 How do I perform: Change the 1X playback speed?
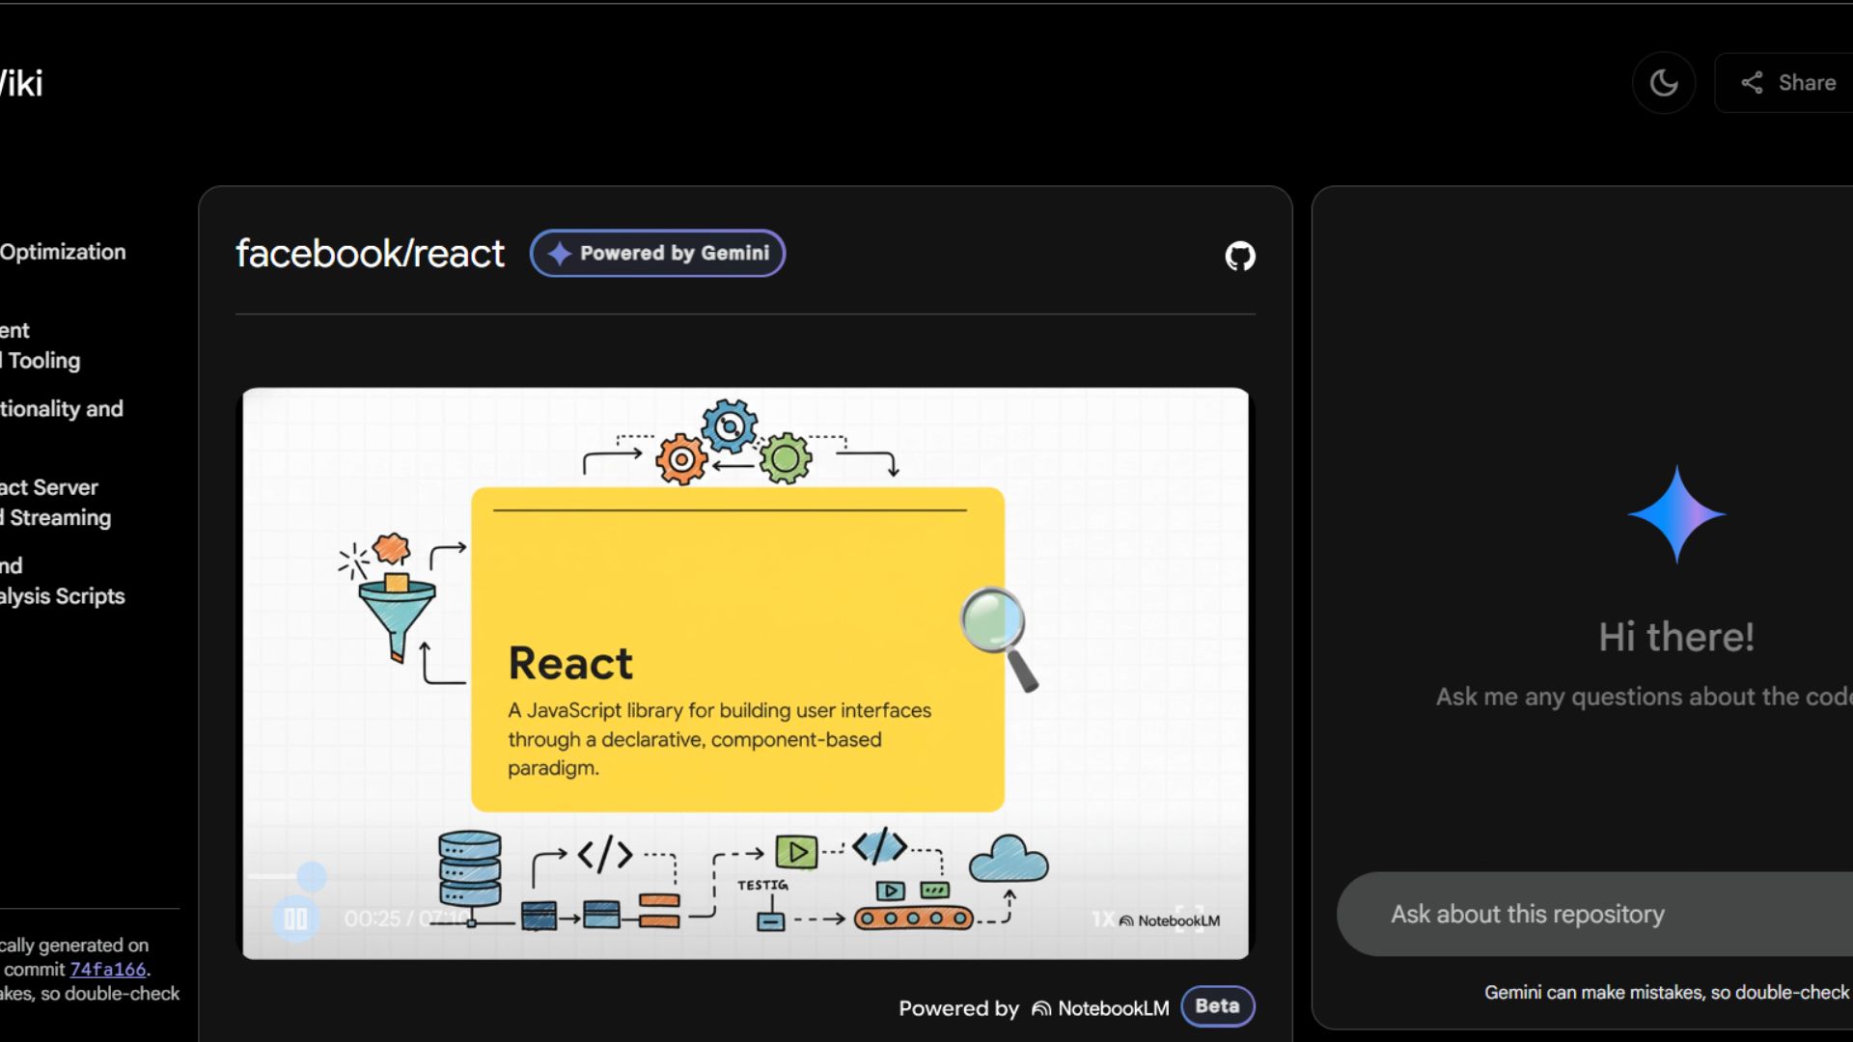pos(1102,919)
